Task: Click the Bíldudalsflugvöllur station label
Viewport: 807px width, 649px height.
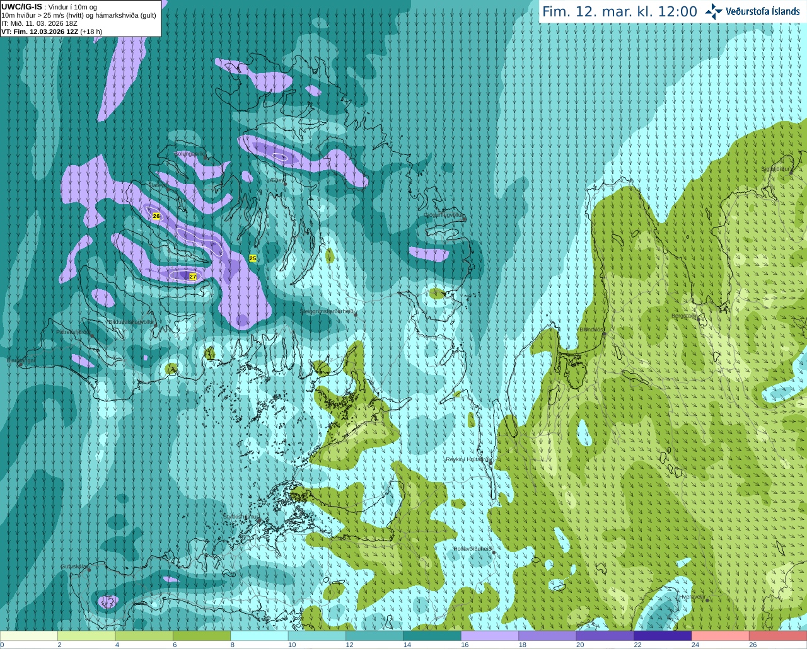Action: [131, 321]
